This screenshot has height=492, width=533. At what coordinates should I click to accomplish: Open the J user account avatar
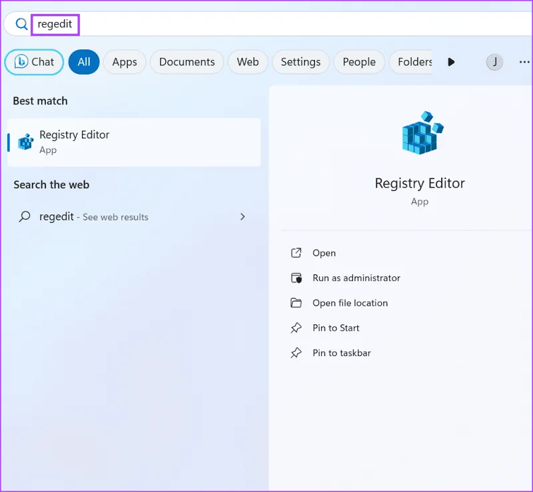(494, 62)
